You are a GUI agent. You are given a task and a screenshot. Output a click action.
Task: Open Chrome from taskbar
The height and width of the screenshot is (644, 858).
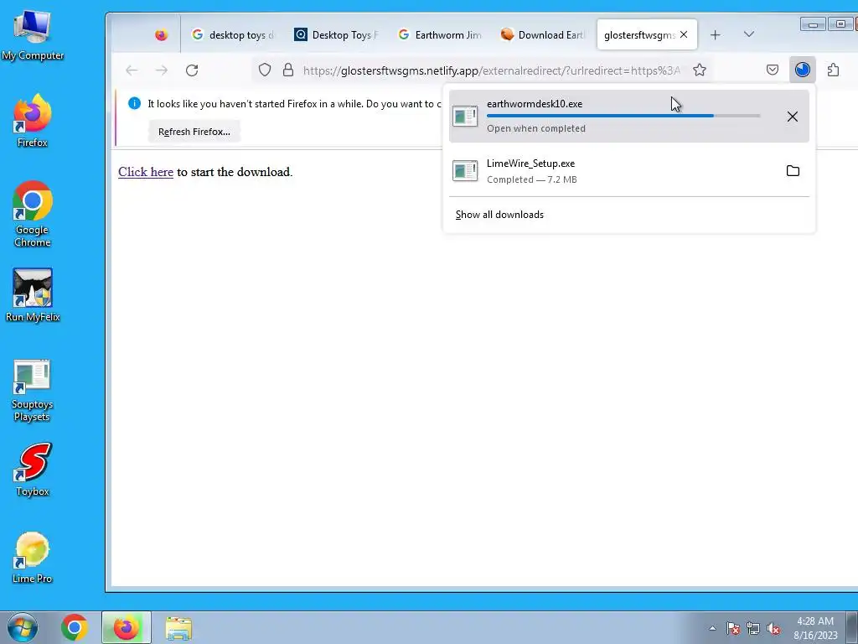point(75,627)
